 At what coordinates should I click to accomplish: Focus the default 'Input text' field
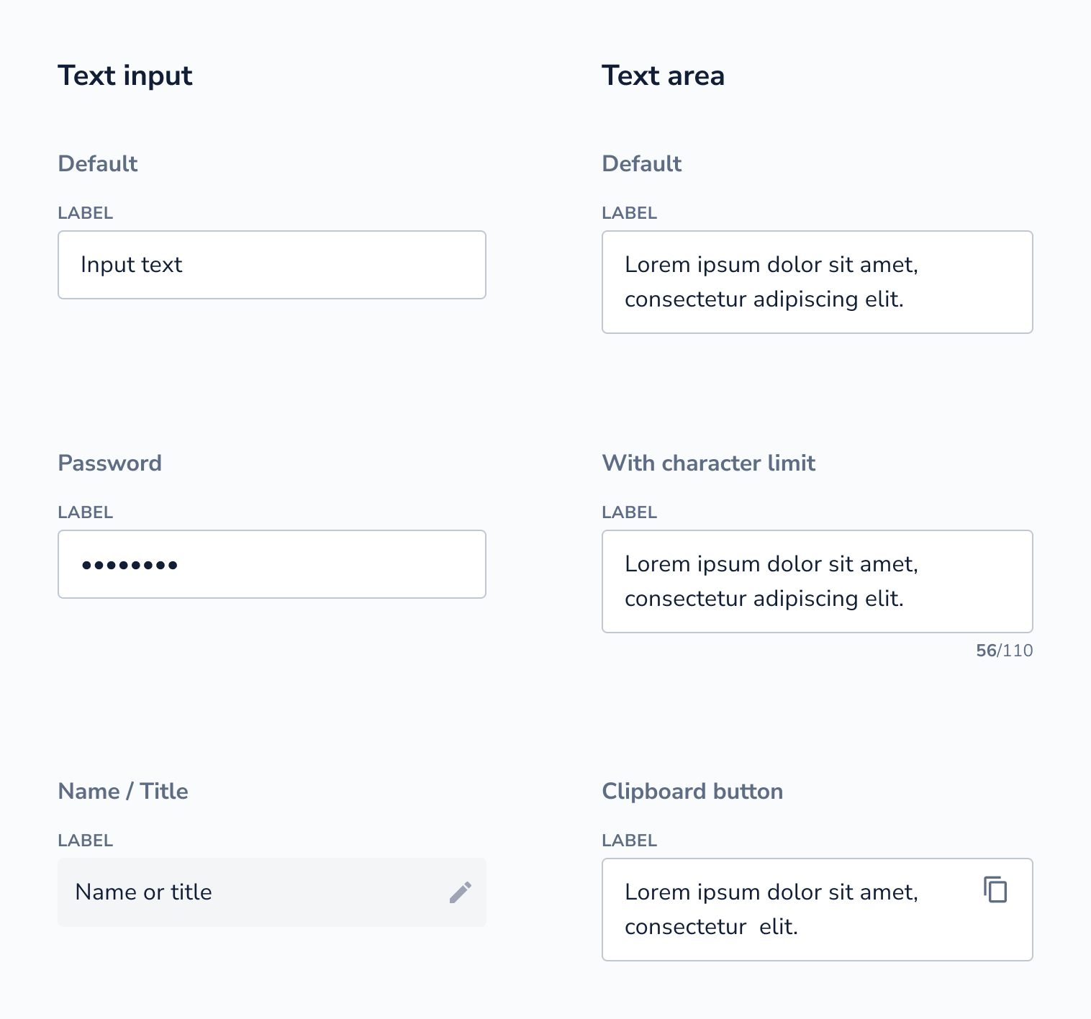point(272,265)
